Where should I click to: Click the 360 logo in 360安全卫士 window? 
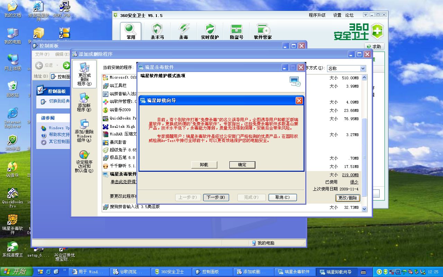(359, 32)
